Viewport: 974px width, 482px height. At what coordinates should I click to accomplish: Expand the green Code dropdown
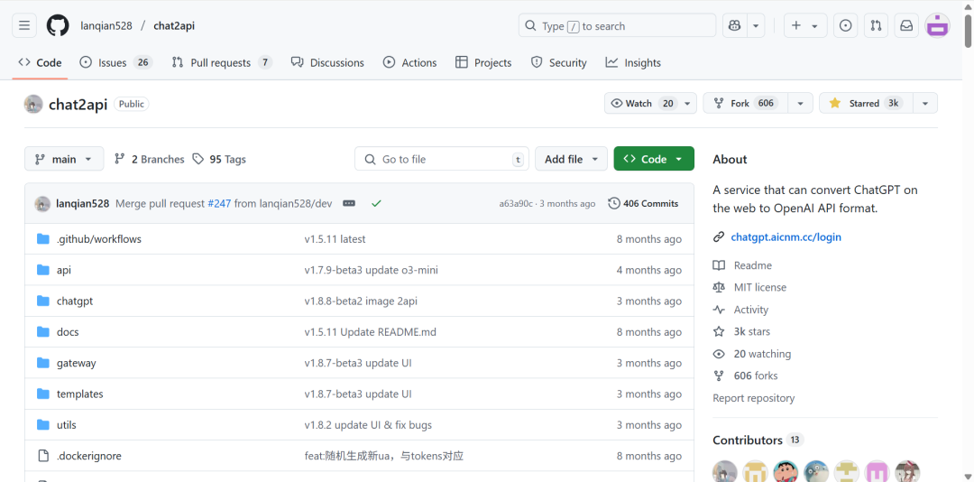point(654,159)
